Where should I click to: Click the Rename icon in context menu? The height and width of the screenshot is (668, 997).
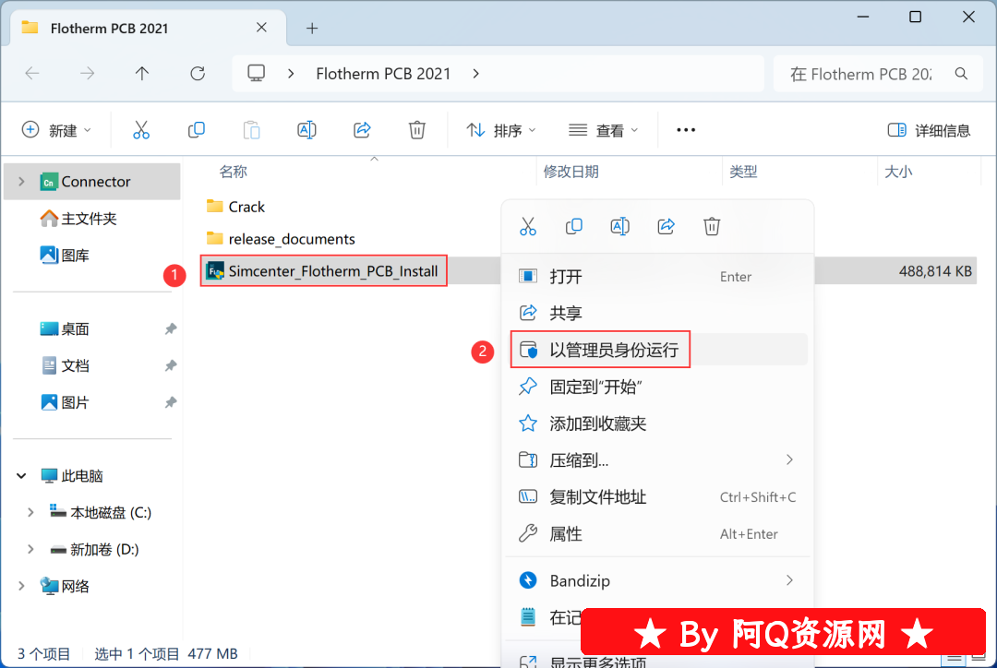[619, 226]
